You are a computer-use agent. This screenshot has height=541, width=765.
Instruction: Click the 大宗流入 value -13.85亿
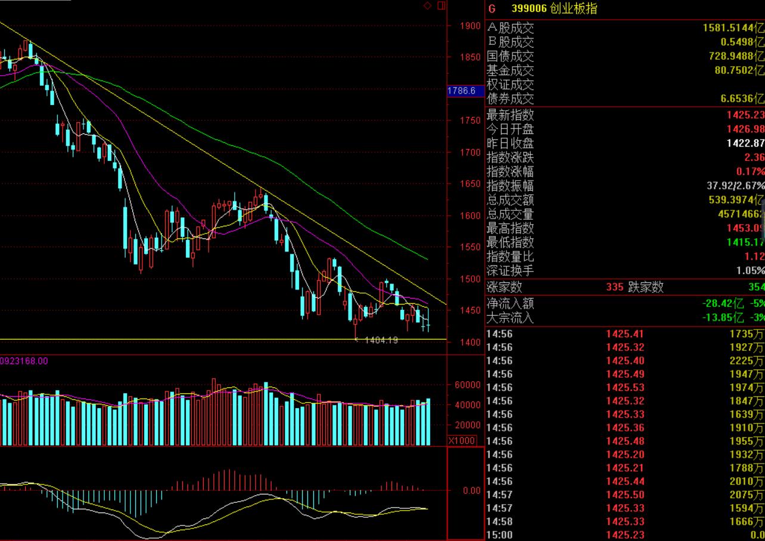(x=723, y=318)
